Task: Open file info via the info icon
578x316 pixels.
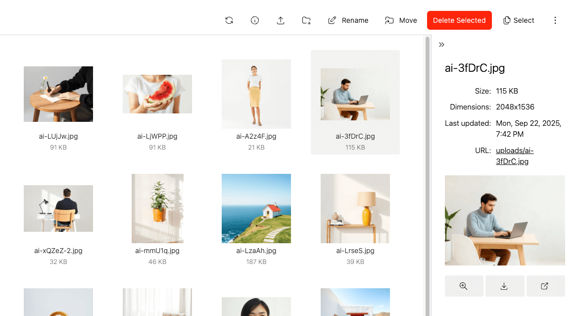Action: 255,20
